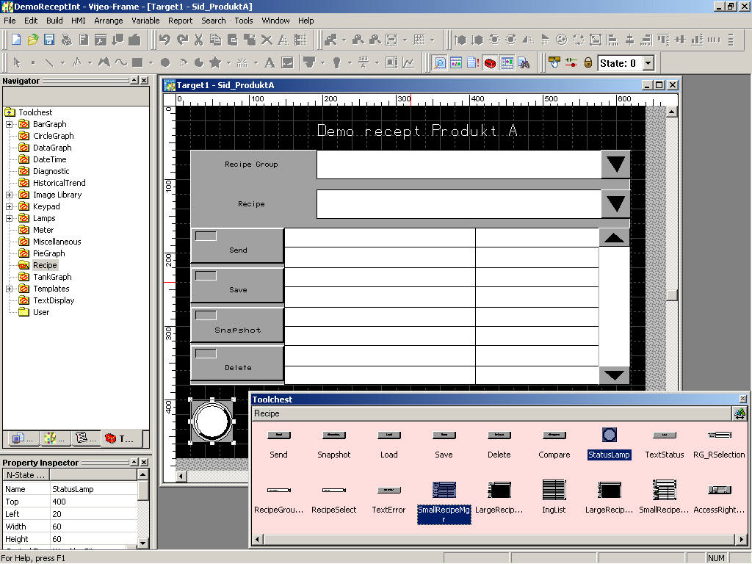Click the Property Inspector scroll down arrow
Viewport: 752px width, 564px height.
tap(143, 543)
